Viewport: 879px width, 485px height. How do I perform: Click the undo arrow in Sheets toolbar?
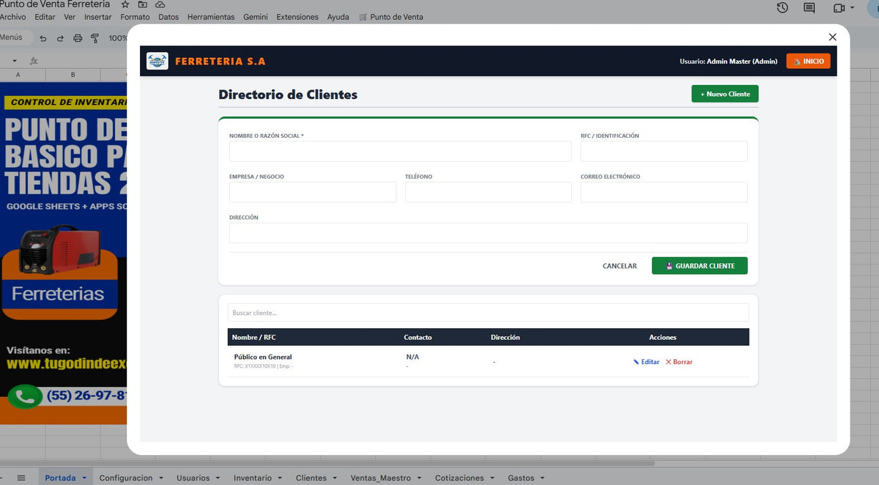click(x=43, y=38)
